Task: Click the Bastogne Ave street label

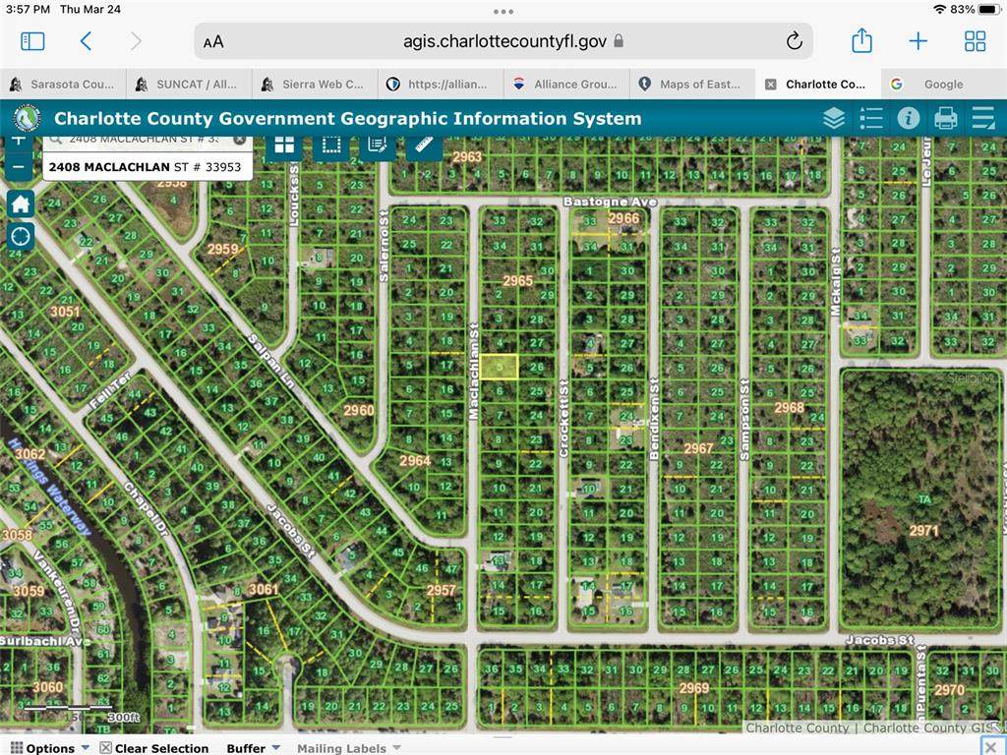Action: (x=610, y=202)
